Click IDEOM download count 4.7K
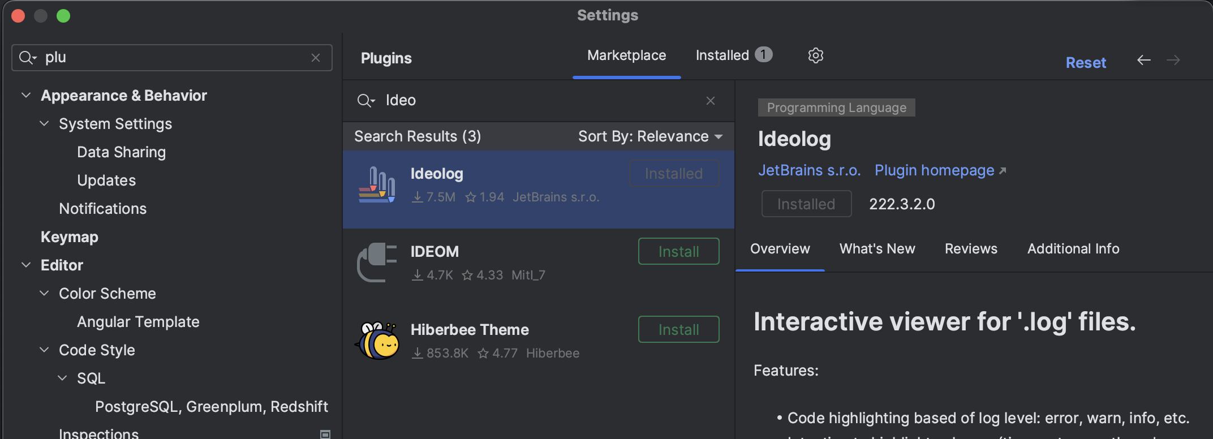Screen dimensions: 1213x439 point(433,275)
